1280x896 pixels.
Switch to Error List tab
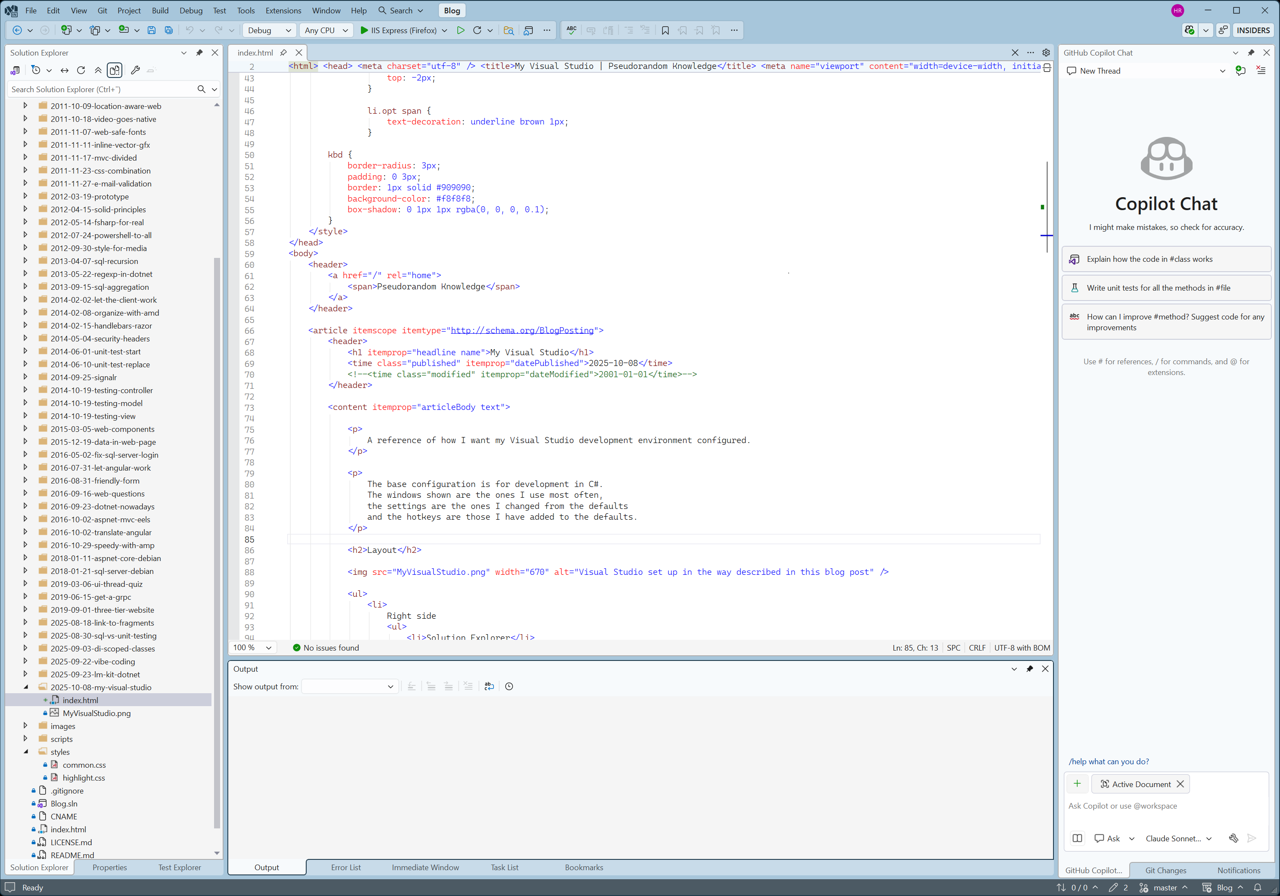coord(345,868)
